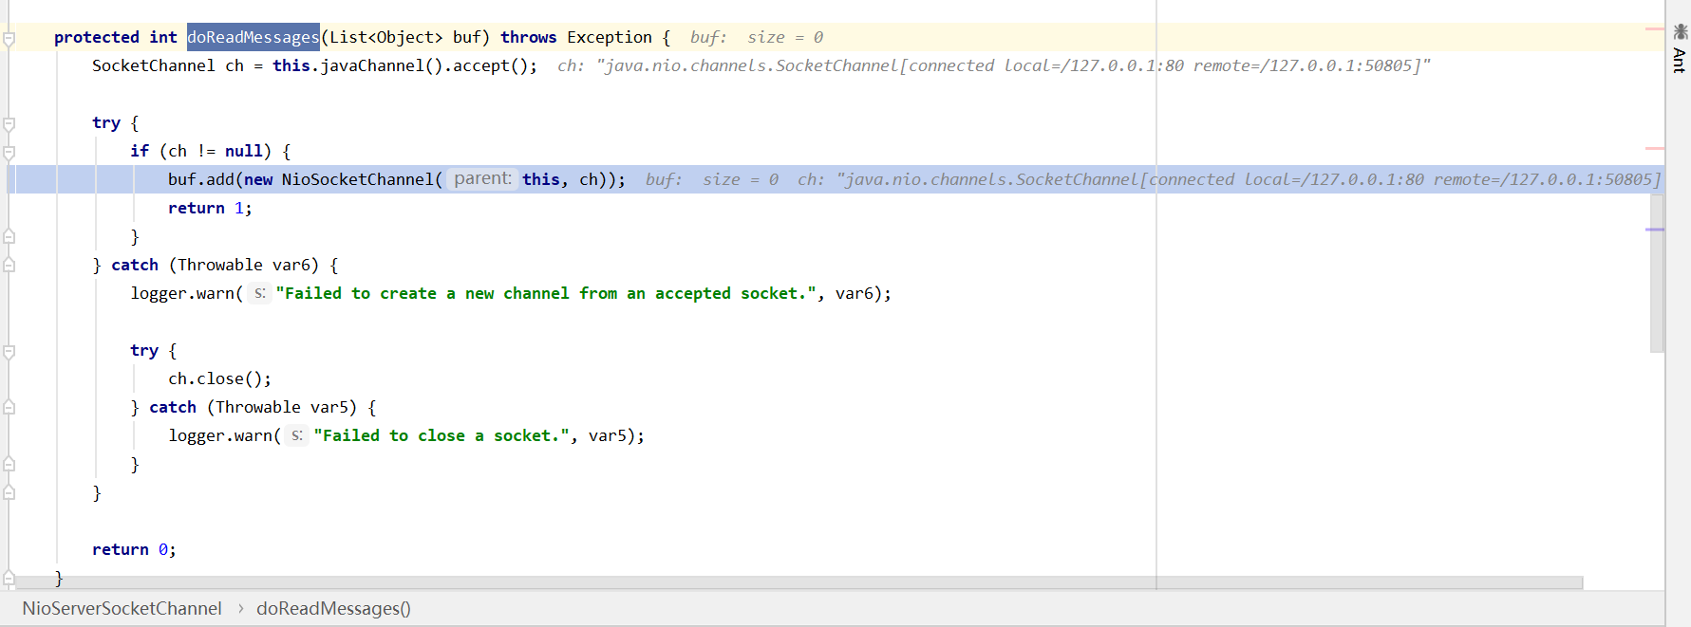Collapse the 'if (ch != null)' fold marker
The height and width of the screenshot is (627, 1691).
9,153
